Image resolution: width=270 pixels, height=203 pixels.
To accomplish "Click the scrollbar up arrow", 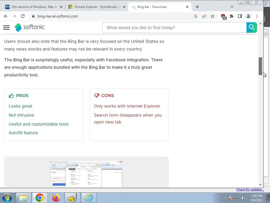I will pyautogui.click(x=260, y=24).
